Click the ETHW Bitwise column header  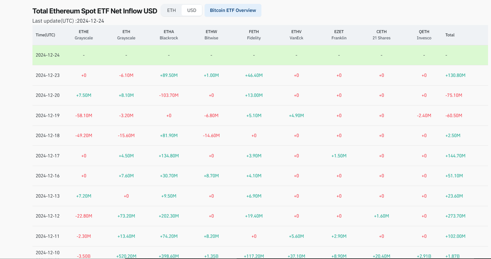(211, 35)
